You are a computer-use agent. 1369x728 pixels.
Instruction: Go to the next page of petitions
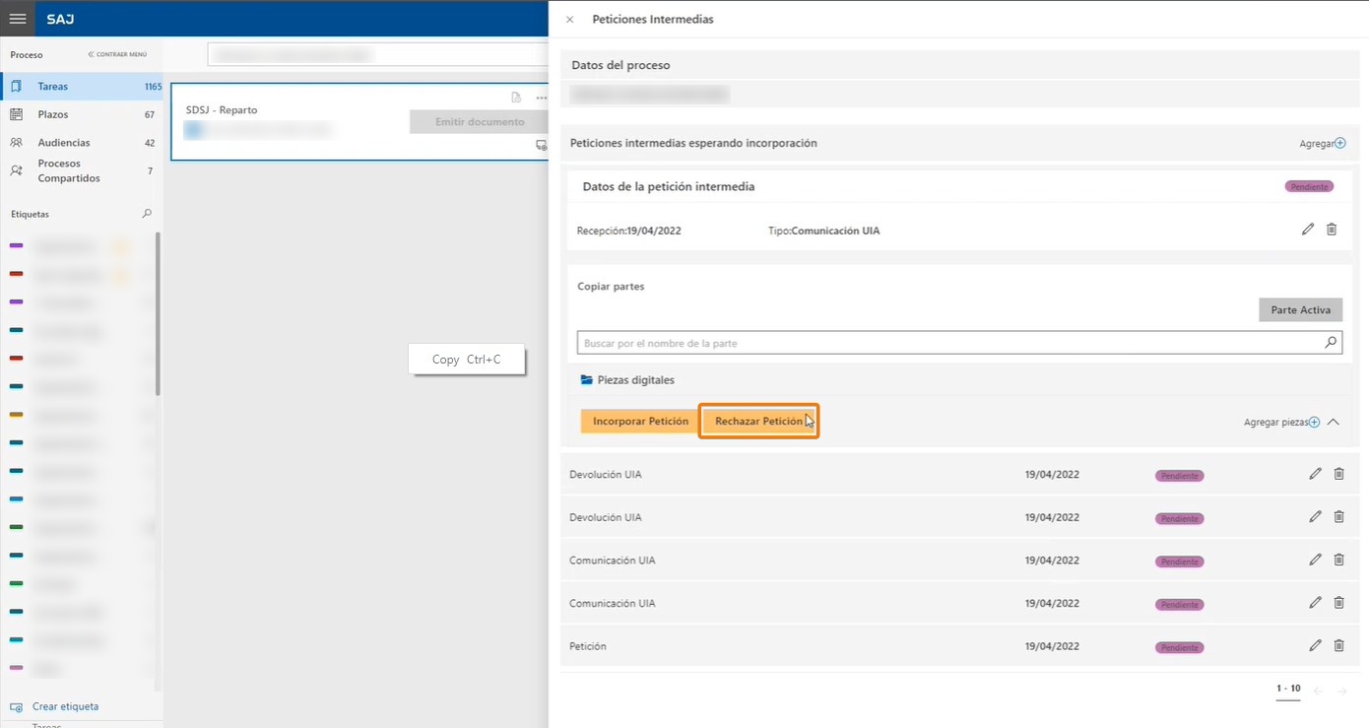point(1341,692)
